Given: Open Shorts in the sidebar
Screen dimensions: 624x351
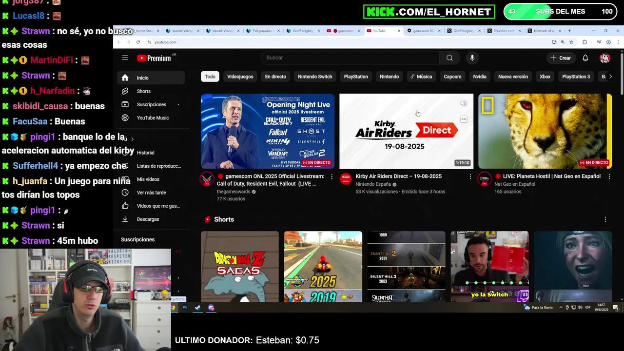Looking at the screenshot, I should coord(151,91).
